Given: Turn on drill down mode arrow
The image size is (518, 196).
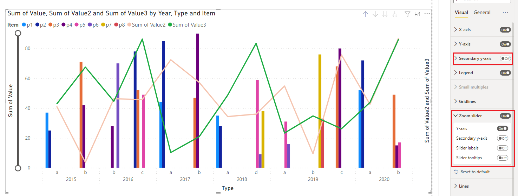Looking at the screenshot, I should tap(375, 14).
